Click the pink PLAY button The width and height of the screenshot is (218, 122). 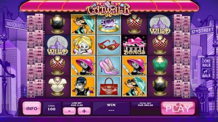[x=178, y=108]
